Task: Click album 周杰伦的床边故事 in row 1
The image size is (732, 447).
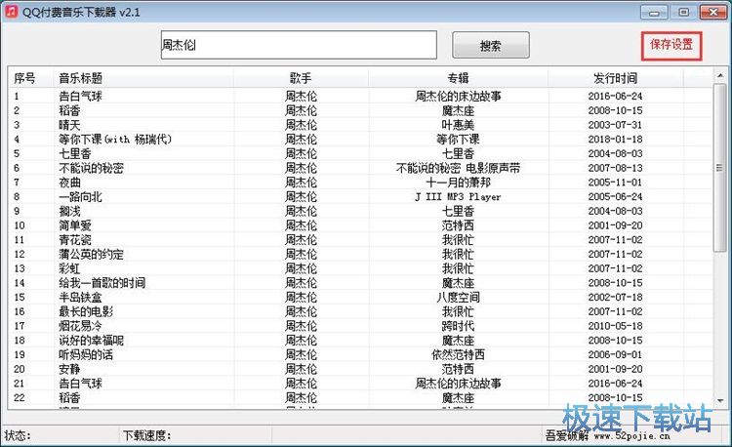Action: pos(458,96)
